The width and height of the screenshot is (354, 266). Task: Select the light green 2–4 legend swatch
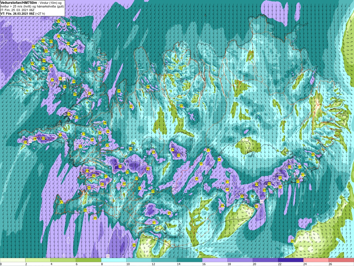click(38, 260)
